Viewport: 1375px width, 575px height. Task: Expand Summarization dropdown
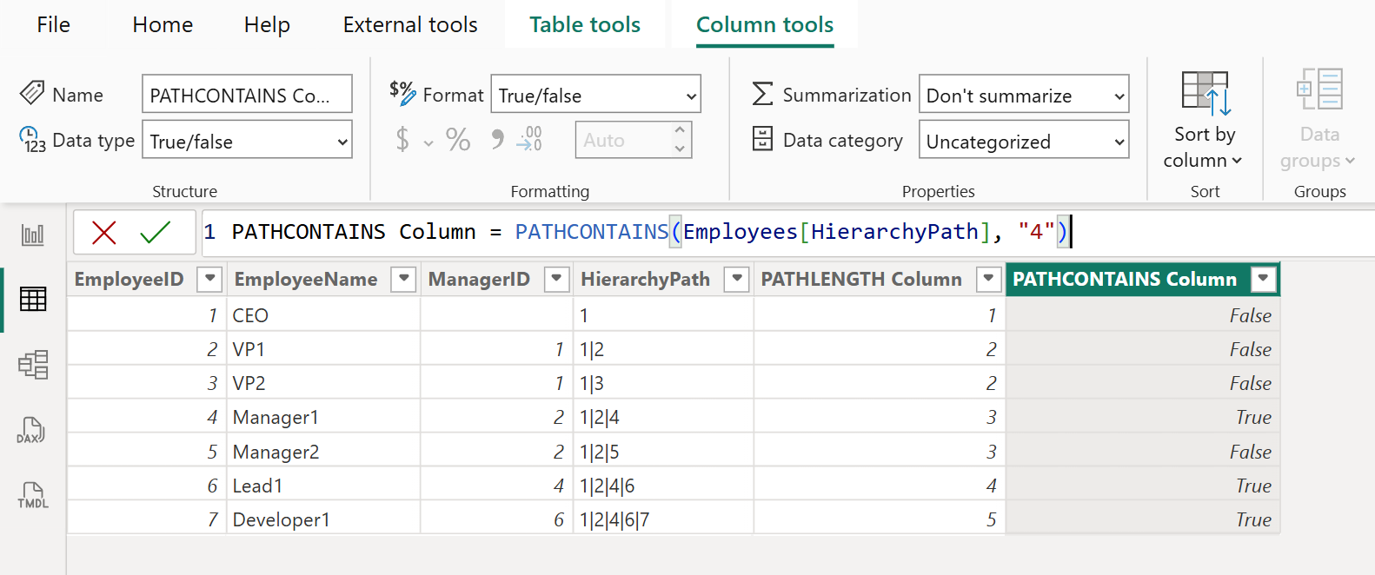pyautogui.click(x=1023, y=95)
